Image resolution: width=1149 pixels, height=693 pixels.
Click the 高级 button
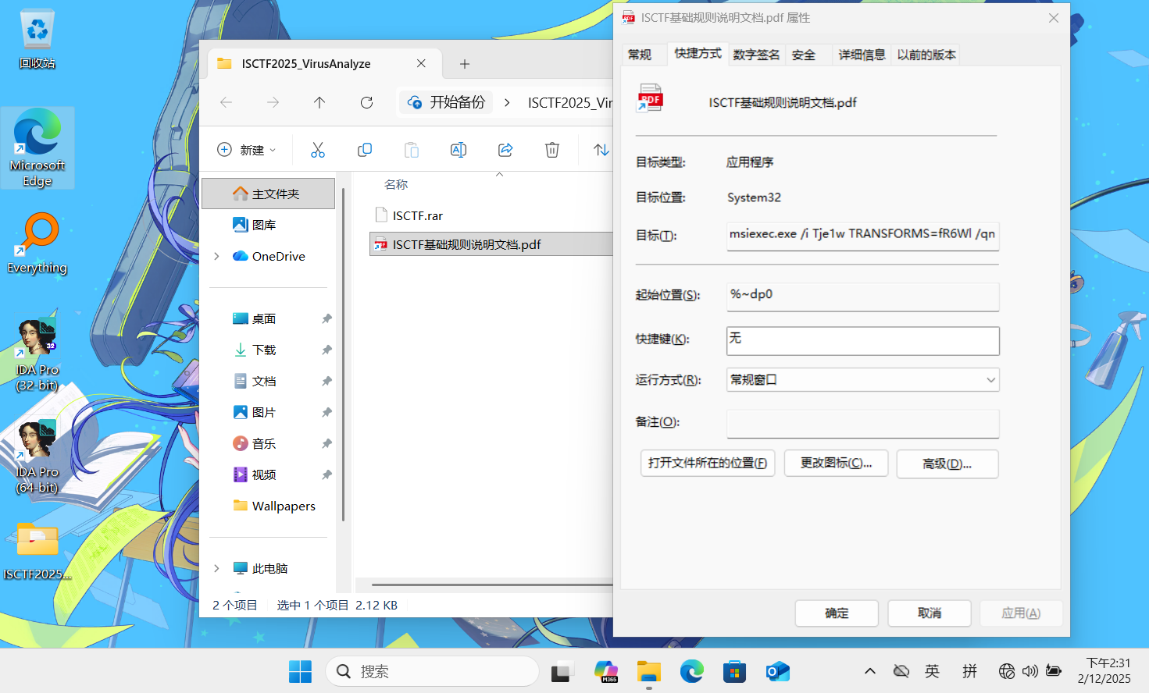(x=947, y=464)
